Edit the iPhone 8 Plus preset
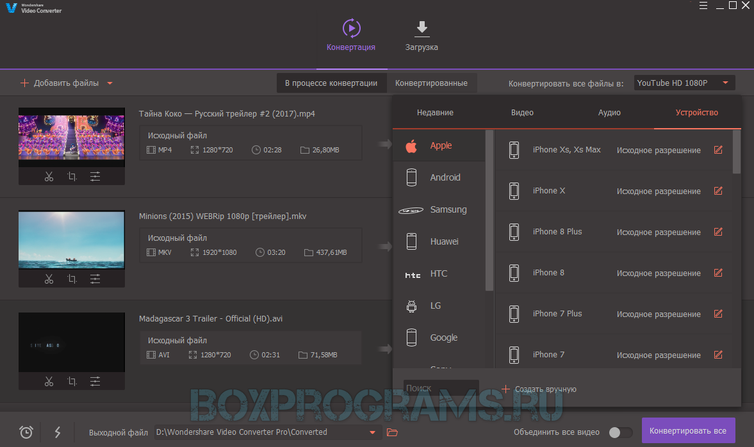 718,232
